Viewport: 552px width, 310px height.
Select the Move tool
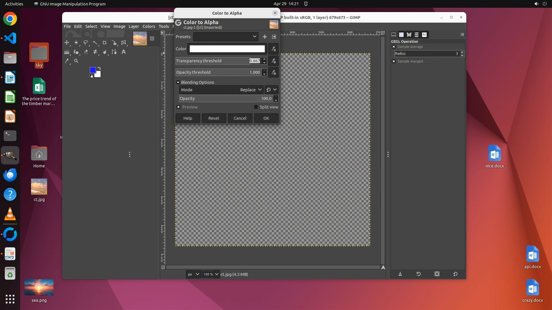(x=67, y=43)
